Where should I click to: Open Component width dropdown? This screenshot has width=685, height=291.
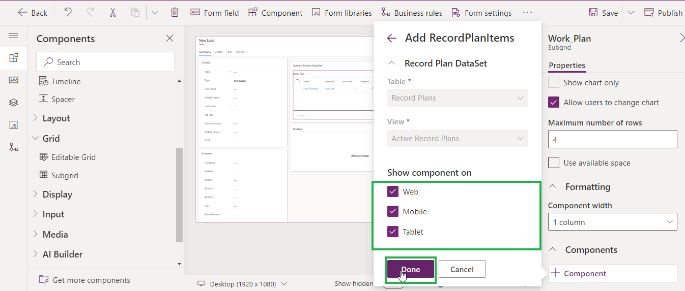[x=612, y=222]
